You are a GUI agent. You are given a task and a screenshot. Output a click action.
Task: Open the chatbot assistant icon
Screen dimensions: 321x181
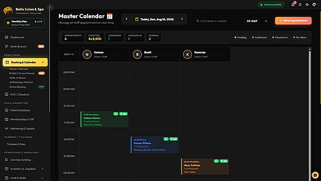[x=315, y=175]
